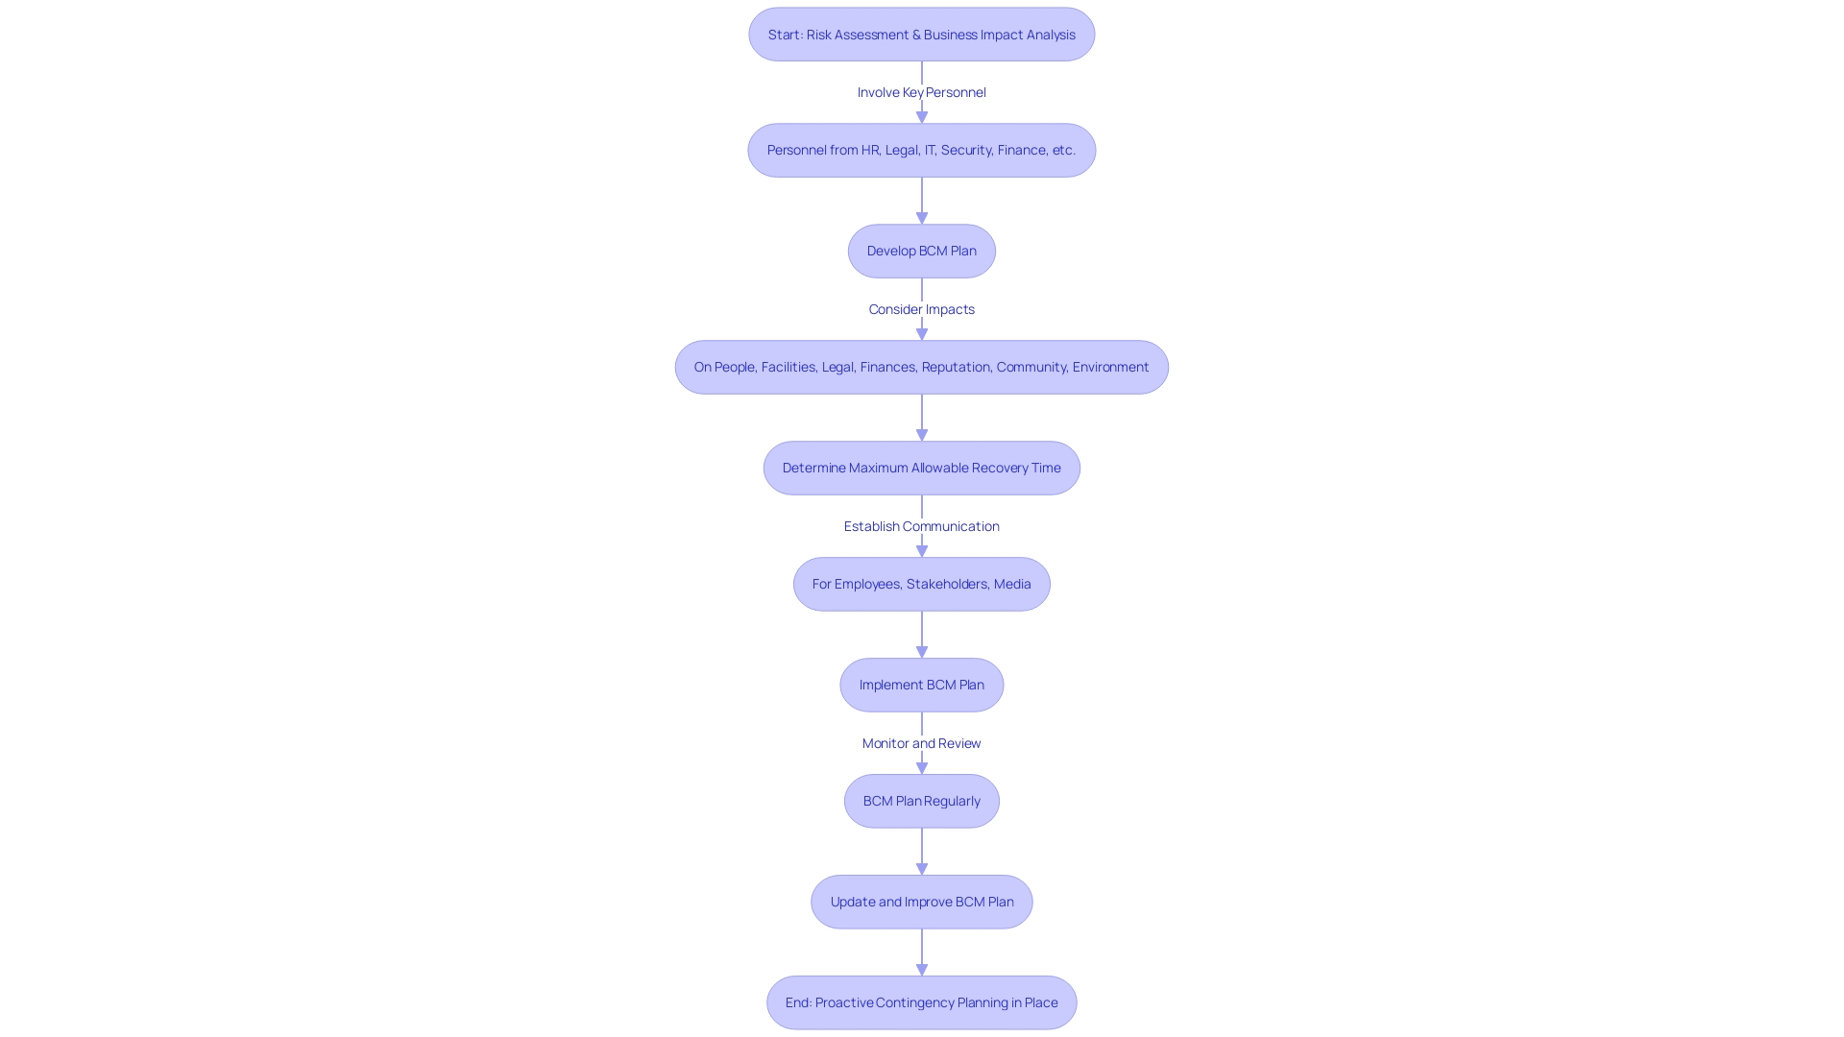Click the BCM Plan Regularly node
Image resolution: width=1844 pixels, height=1037 pixels.
tap(922, 800)
